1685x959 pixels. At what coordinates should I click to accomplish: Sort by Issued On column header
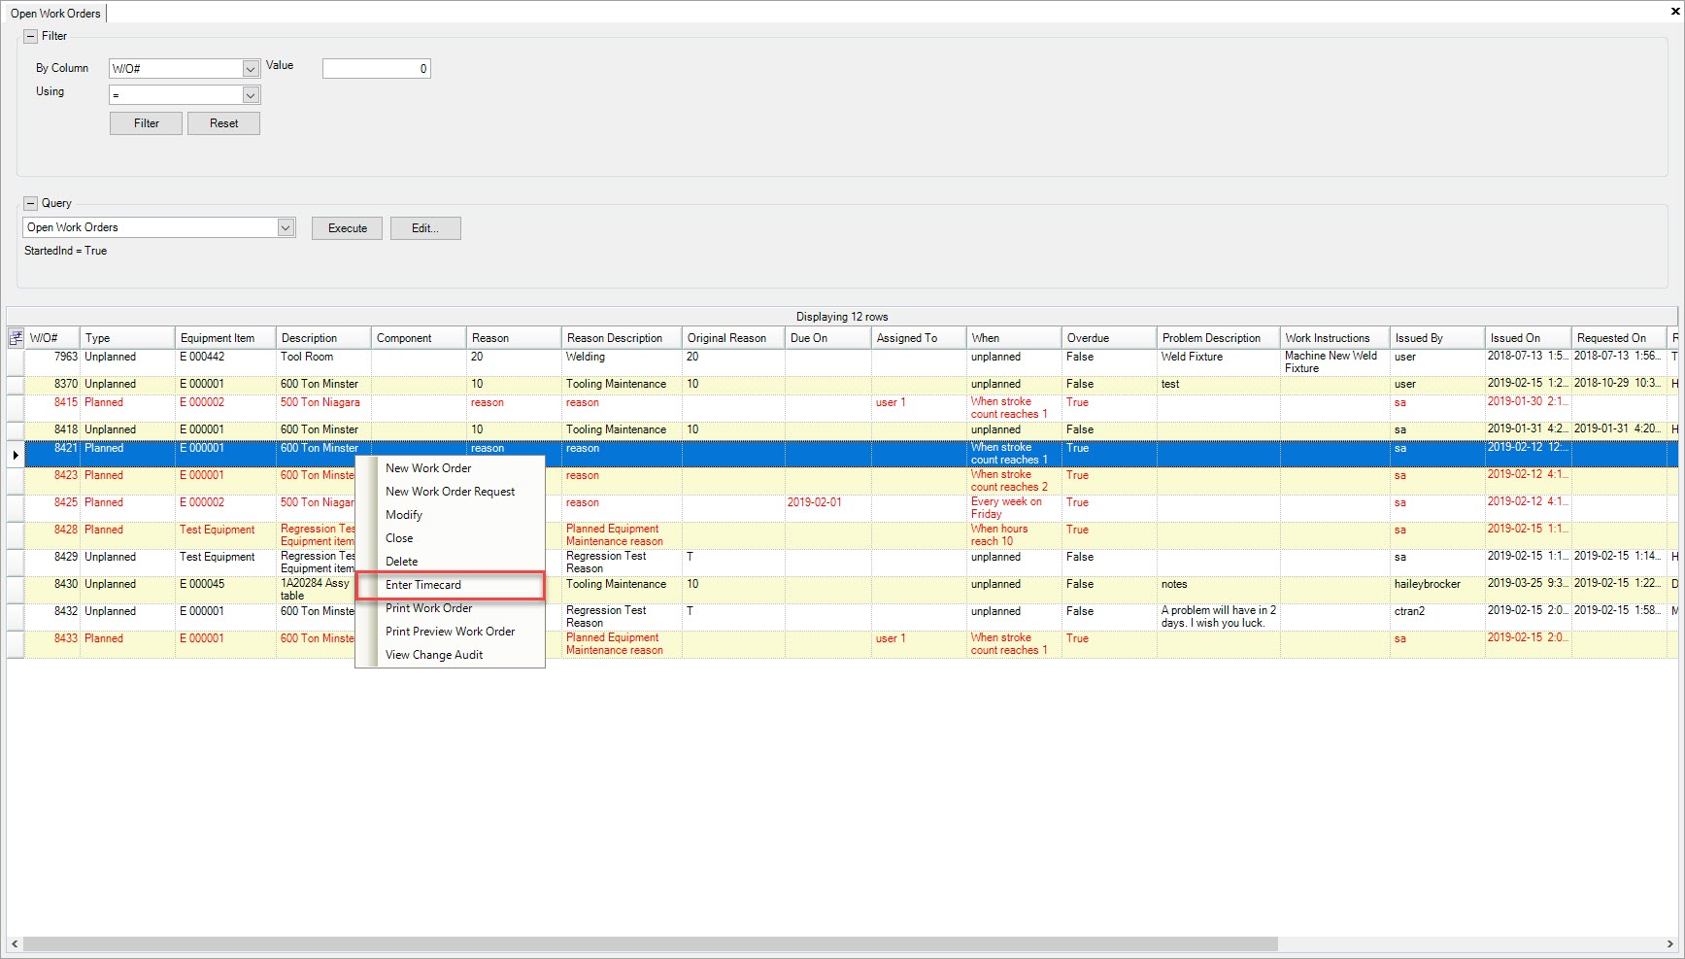tap(1529, 338)
